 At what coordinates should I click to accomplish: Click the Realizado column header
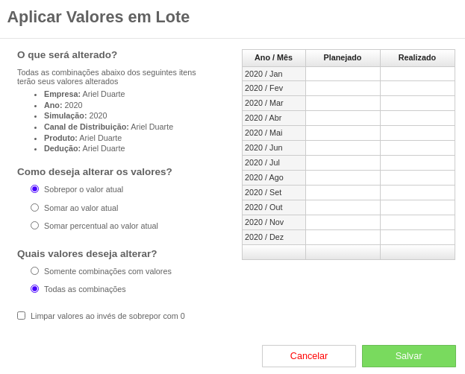(417, 58)
